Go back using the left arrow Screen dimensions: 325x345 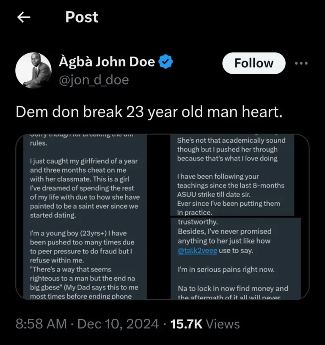click(24, 17)
